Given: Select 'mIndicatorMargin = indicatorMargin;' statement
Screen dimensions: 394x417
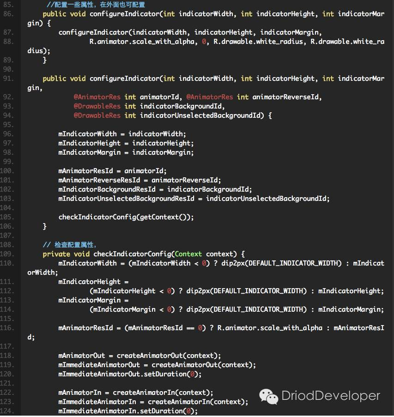Looking at the screenshot, I should 126,153.
